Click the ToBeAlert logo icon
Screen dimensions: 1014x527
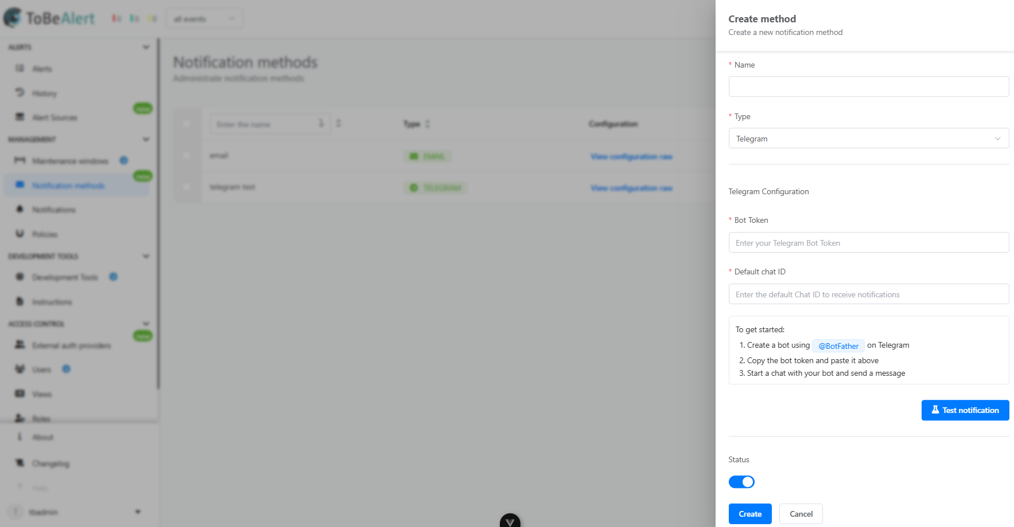pyautogui.click(x=13, y=18)
